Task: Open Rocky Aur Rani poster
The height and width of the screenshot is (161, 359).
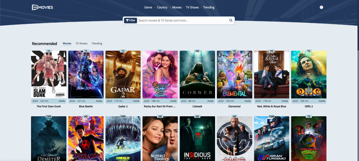Action: [x=160, y=75]
